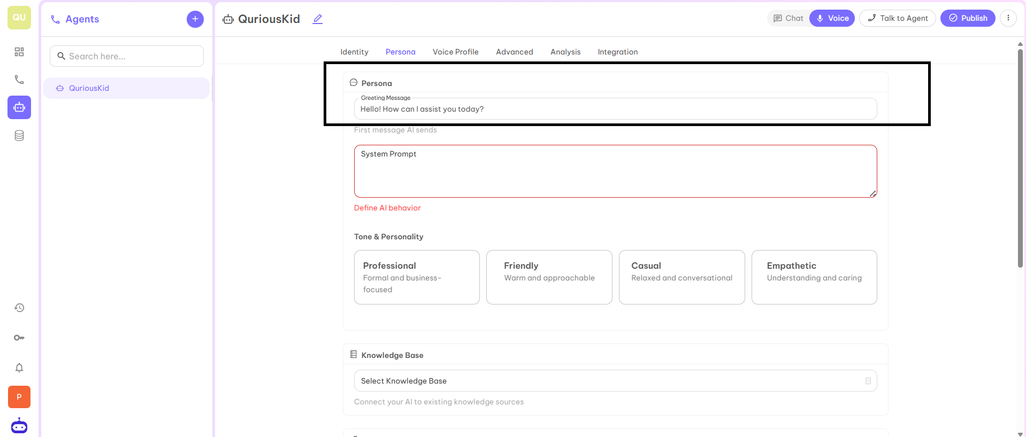Open the Voice Profile tab
This screenshot has width=1026, height=437.
click(x=456, y=52)
